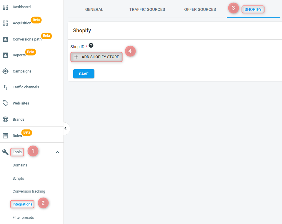Click the Reports chart icon
Image resolution: width=282 pixels, height=224 pixels.
point(5,55)
